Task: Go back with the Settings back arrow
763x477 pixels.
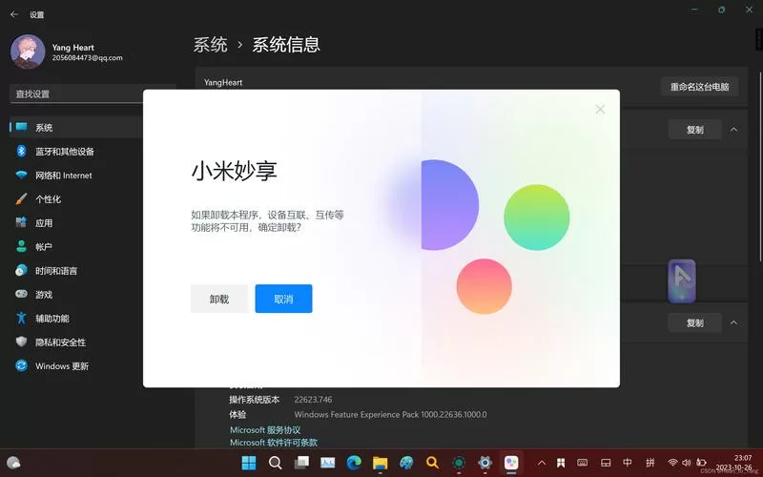Action: coord(14,14)
